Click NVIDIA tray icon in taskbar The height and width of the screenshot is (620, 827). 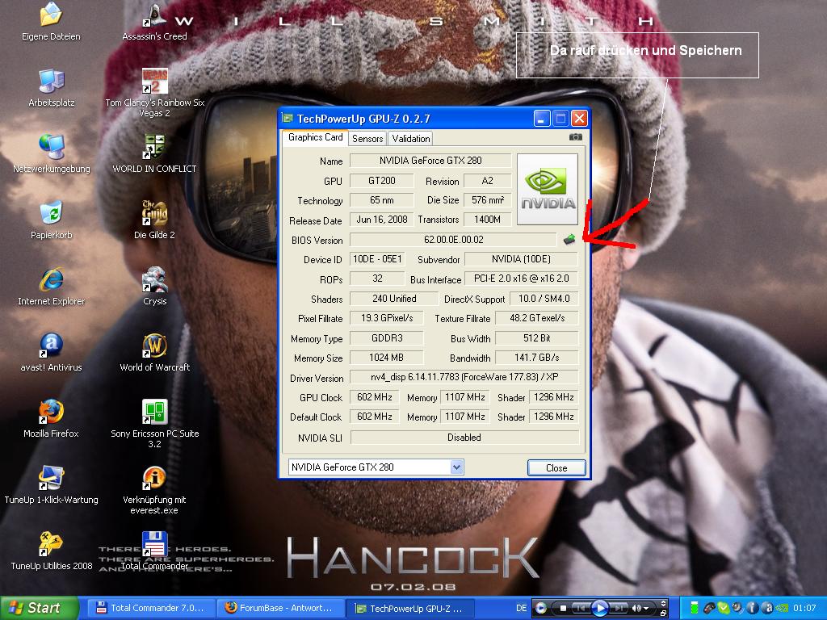pyautogui.click(x=782, y=608)
